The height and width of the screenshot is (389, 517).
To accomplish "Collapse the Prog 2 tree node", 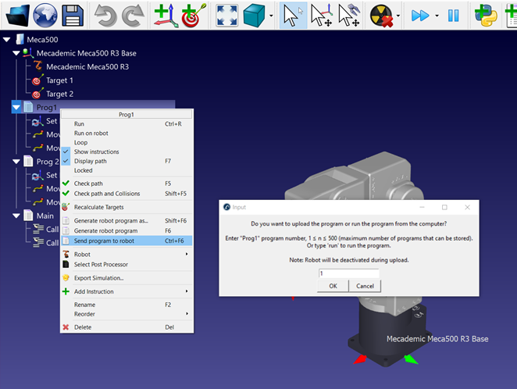I will 16,161.
